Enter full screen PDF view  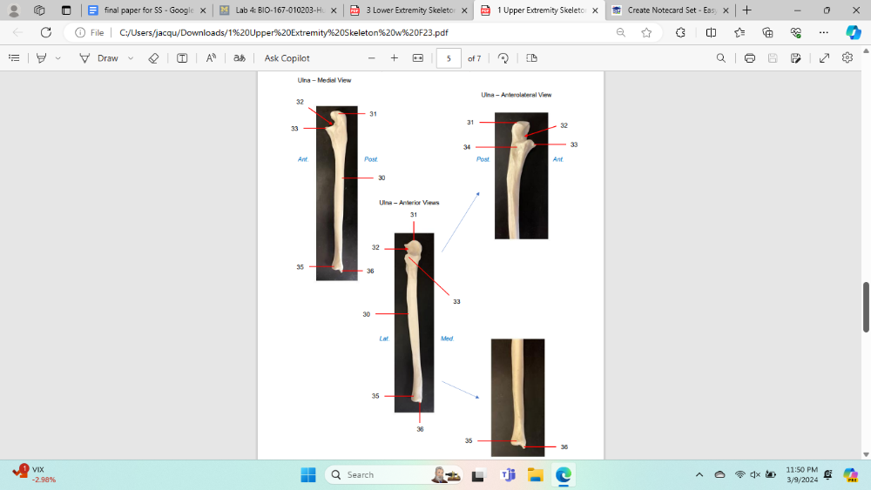point(824,58)
